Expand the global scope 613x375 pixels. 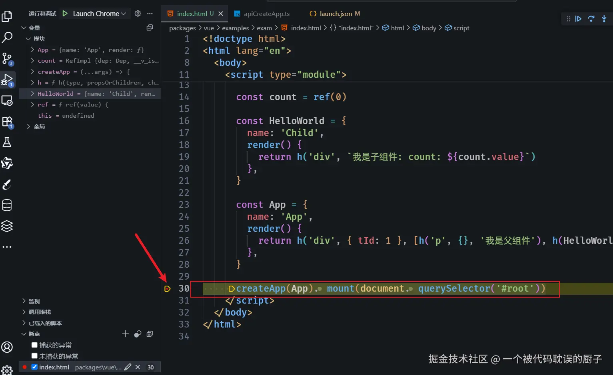28,126
